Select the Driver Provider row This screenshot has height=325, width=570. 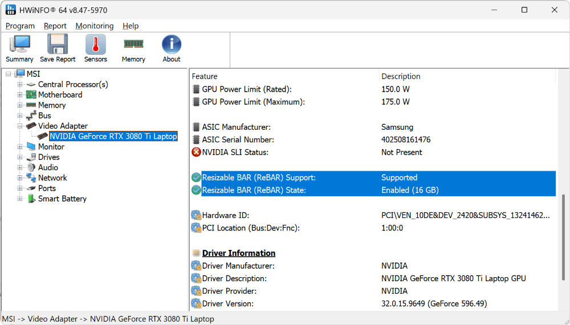pyautogui.click(x=373, y=291)
